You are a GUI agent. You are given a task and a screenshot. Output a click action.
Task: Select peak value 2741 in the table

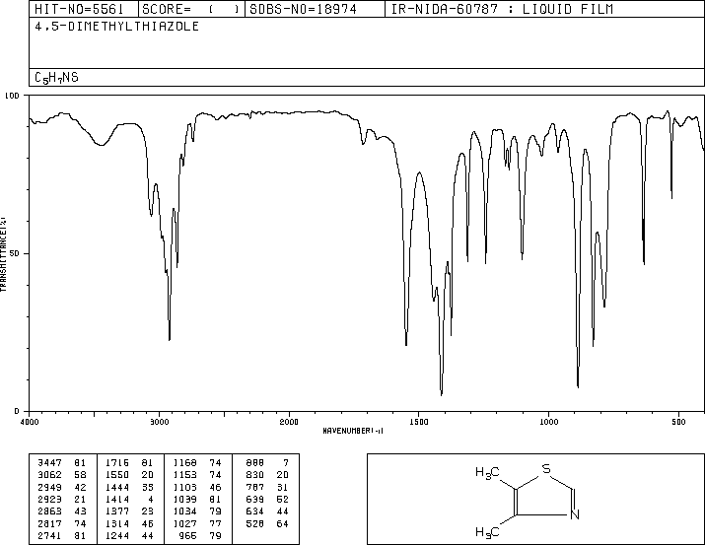50,535
